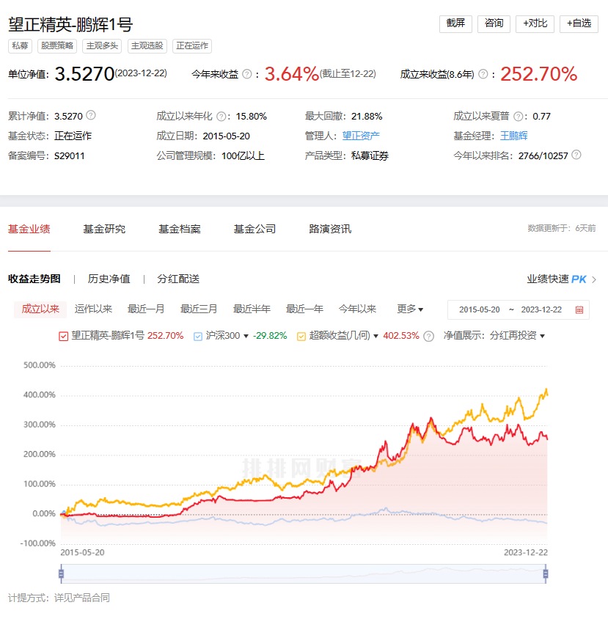Switch to 基金研究 tab
The width and height of the screenshot is (608, 638).
(x=104, y=229)
